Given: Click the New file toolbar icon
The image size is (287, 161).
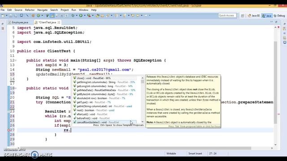Looking at the screenshot, I should [x=3, y=16].
